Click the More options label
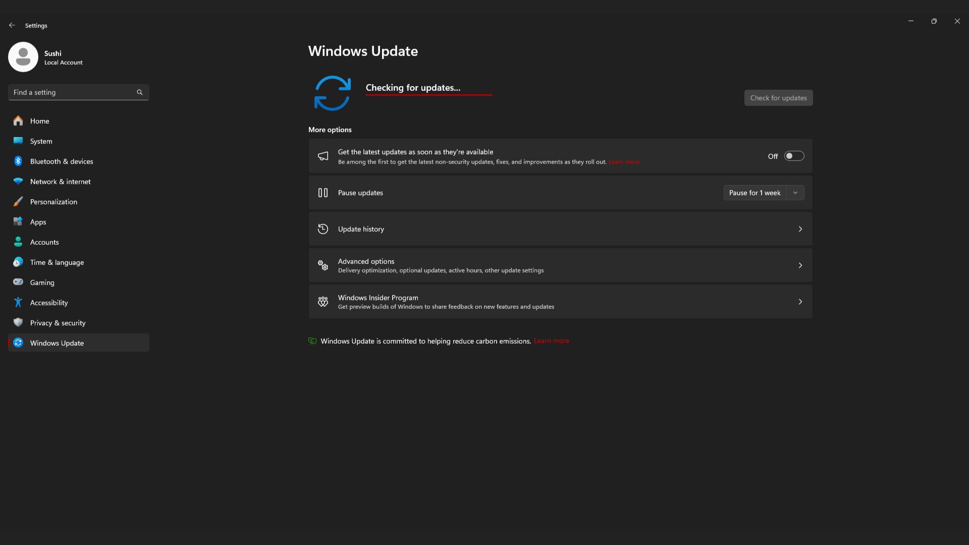This screenshot has width=969, height=545. coord(330,130)
